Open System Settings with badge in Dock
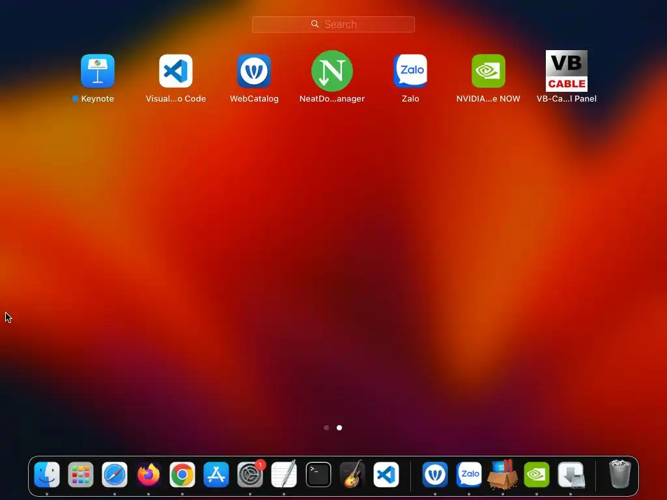The image size is (667, 500). pos(250,475)
